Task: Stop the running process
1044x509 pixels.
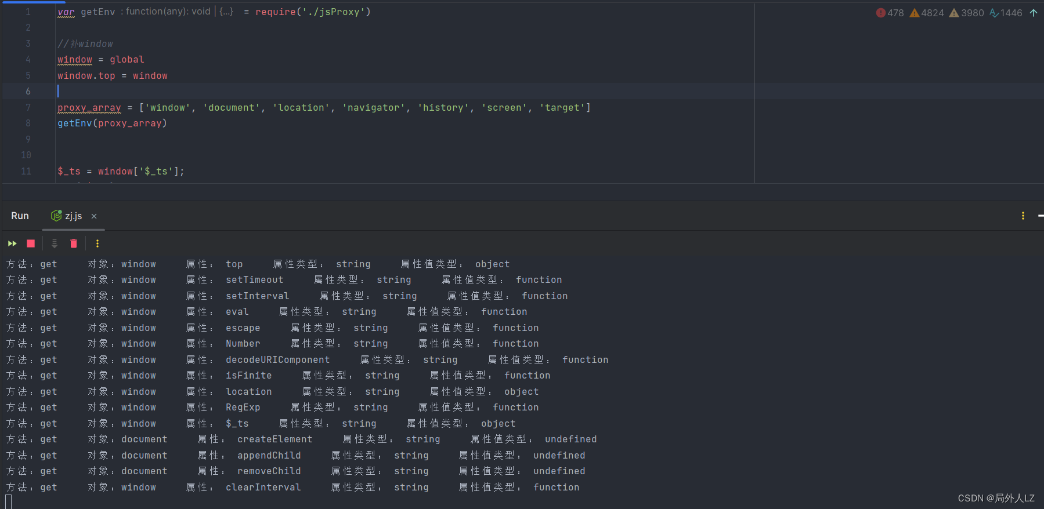Action: point(31,243)
